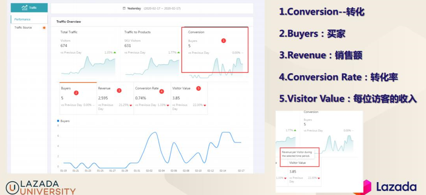Click the slide text '2.Buyers：买家'
The width and height of the screenshot is (426, 195).
(x=312, y=33)
